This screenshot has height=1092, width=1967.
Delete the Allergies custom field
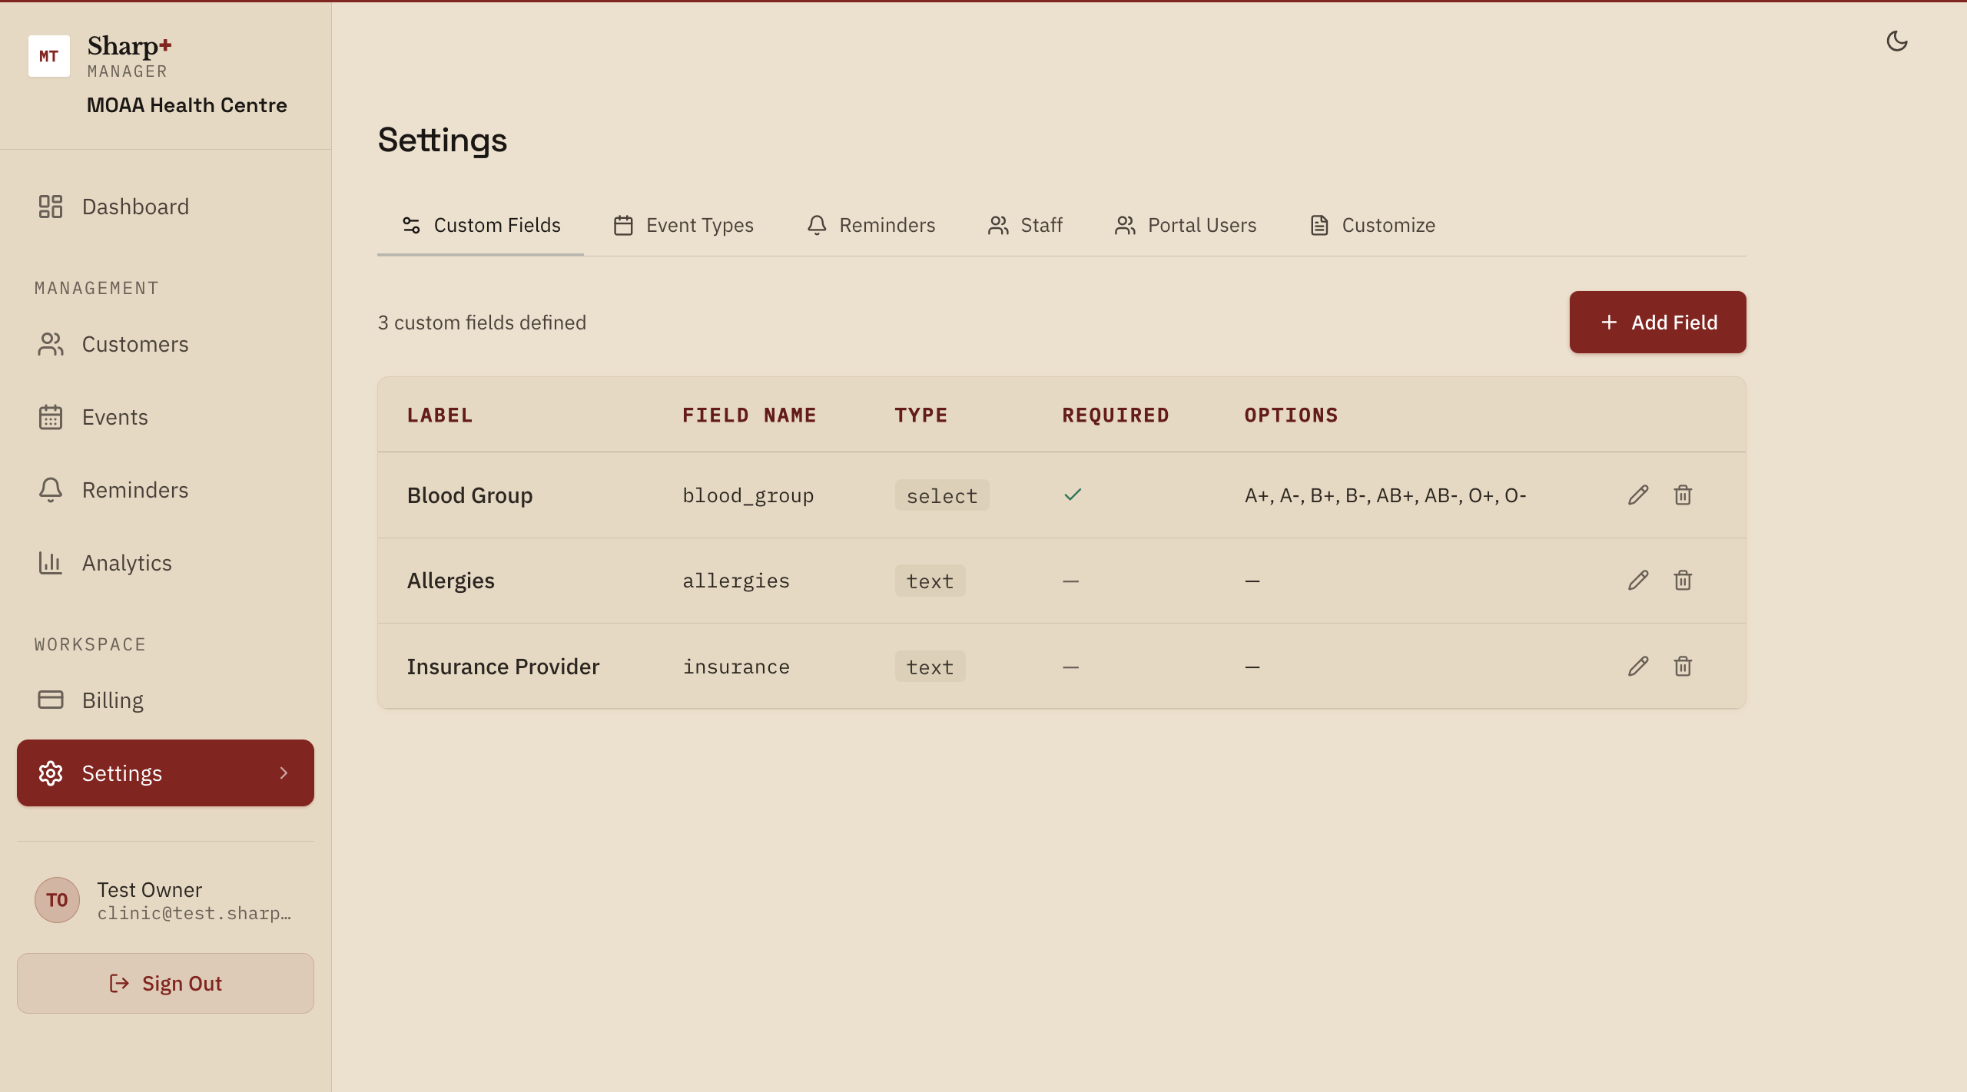point(1683,581)
